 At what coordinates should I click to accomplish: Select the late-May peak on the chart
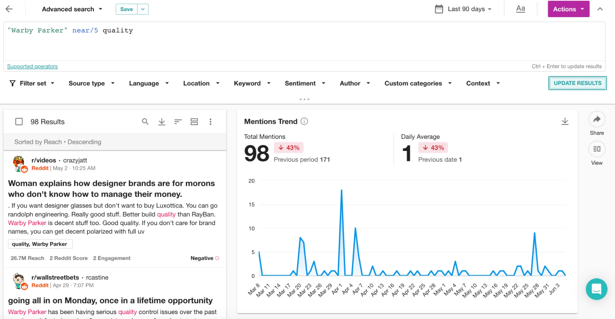(x=535, y=233)
